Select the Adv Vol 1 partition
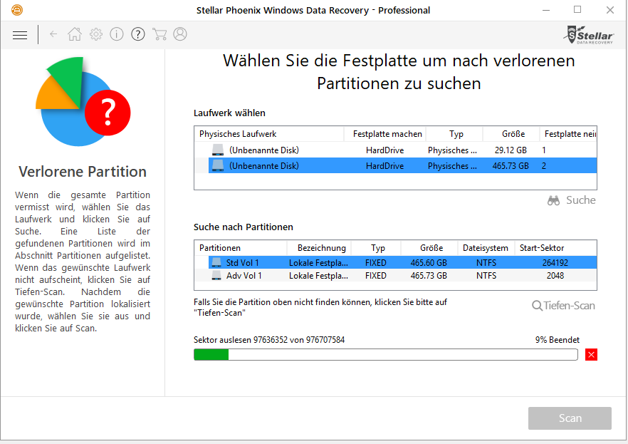Viewport: 628px width, 444px height. [402, 276]
